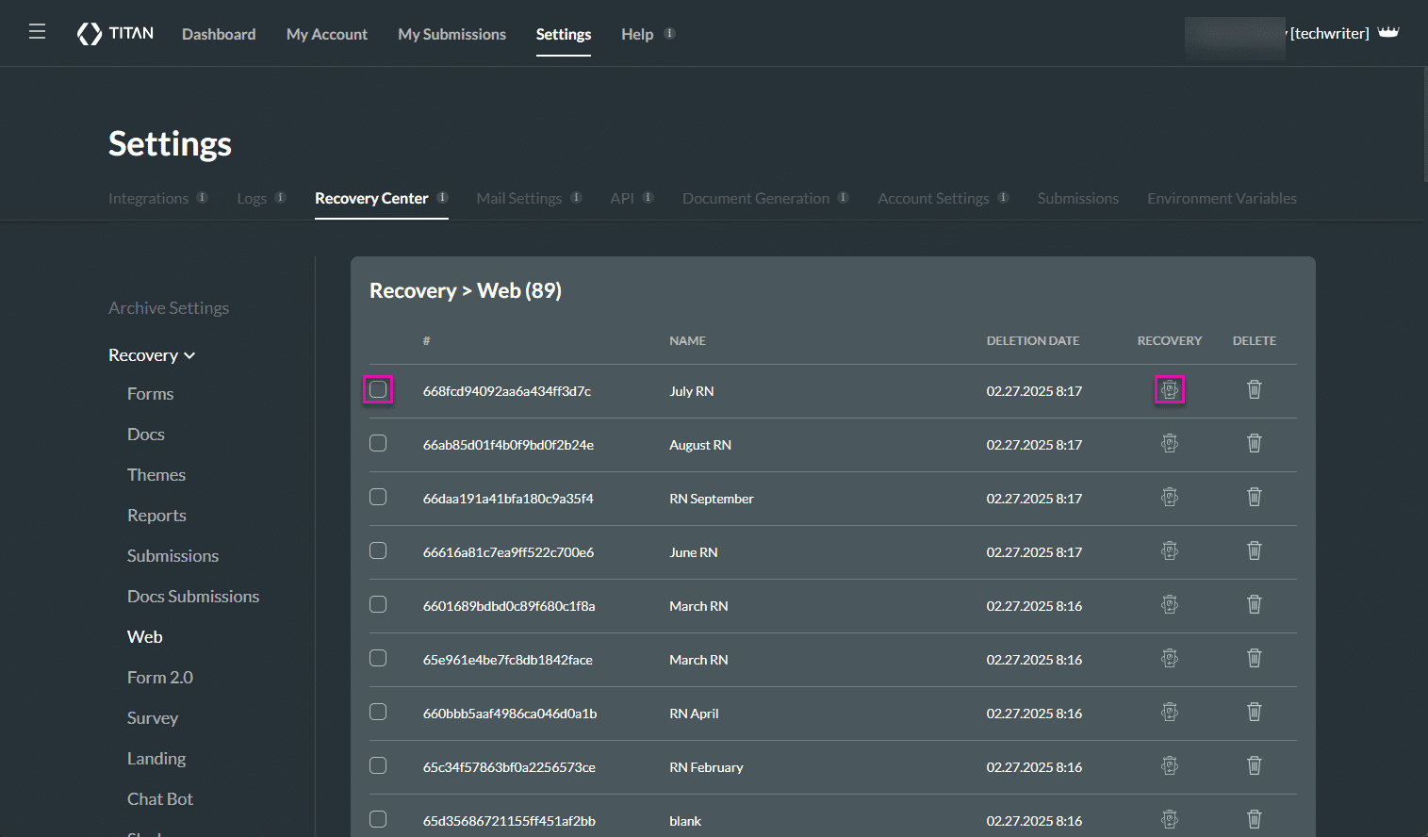
Task: Open the Help menu in top navigation
Action: pyautogui.click(x=637, y=34)
